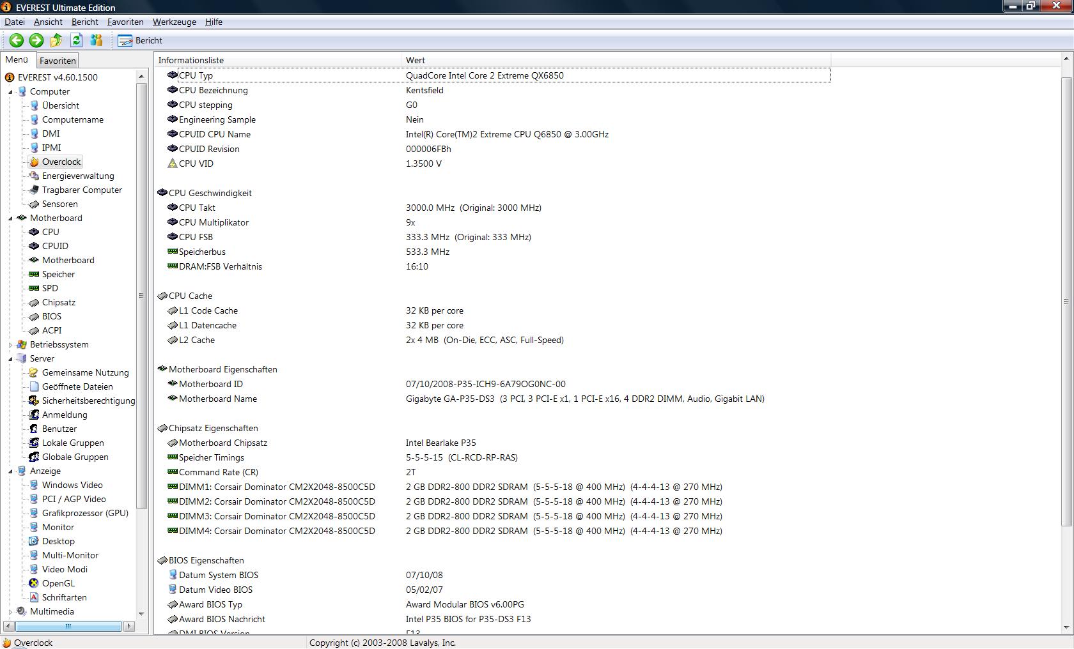Click the Informationsliste column header
Image resolution: width=1074 pixels, height=649 pixels.
pyautogui.click(x=278, y=60)
